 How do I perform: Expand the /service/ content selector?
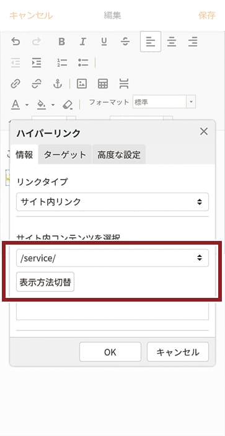tap(113, 258)
